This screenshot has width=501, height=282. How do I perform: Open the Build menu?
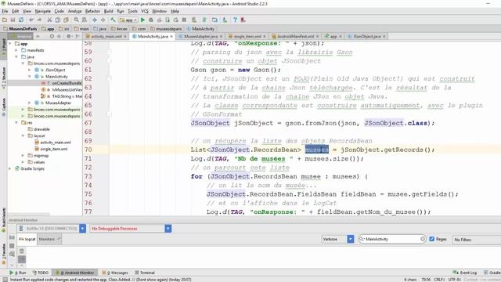coord(109,11)
